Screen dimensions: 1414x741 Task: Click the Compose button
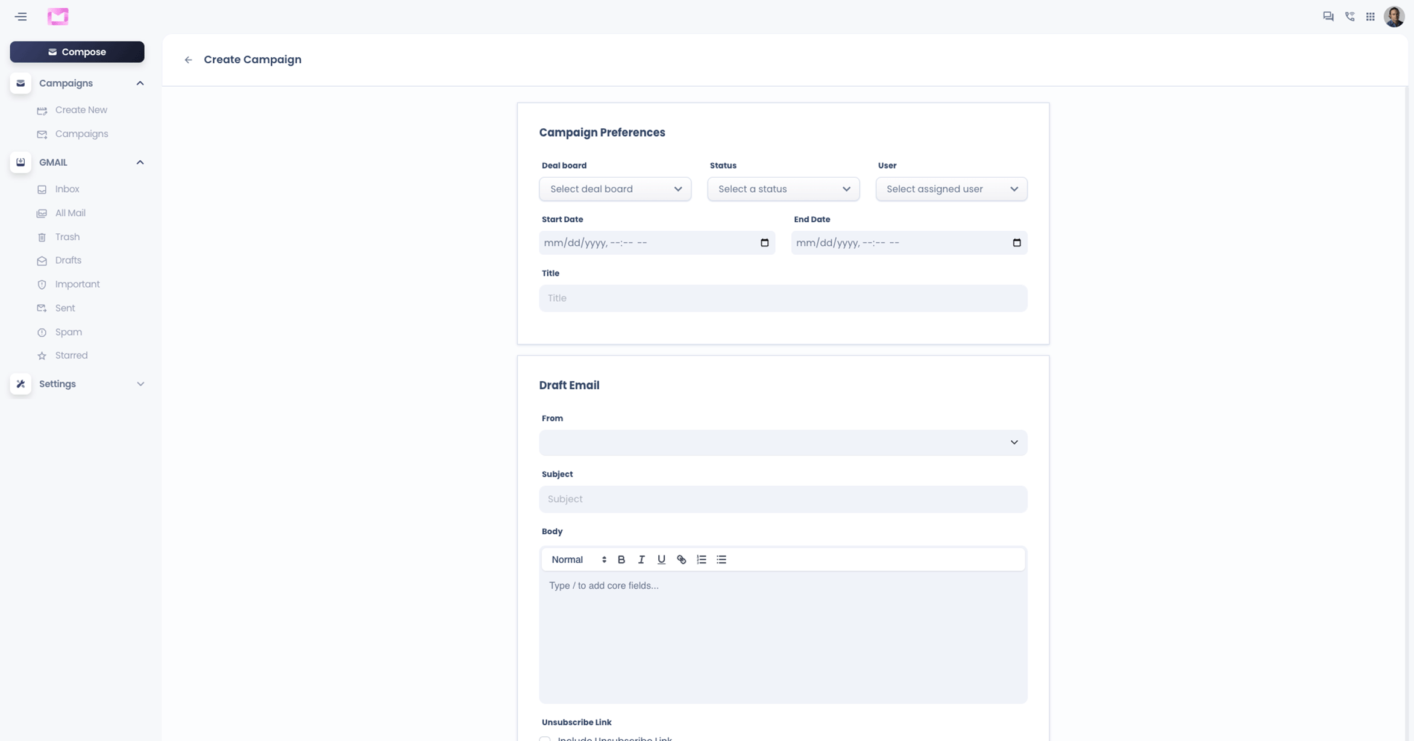77,52
